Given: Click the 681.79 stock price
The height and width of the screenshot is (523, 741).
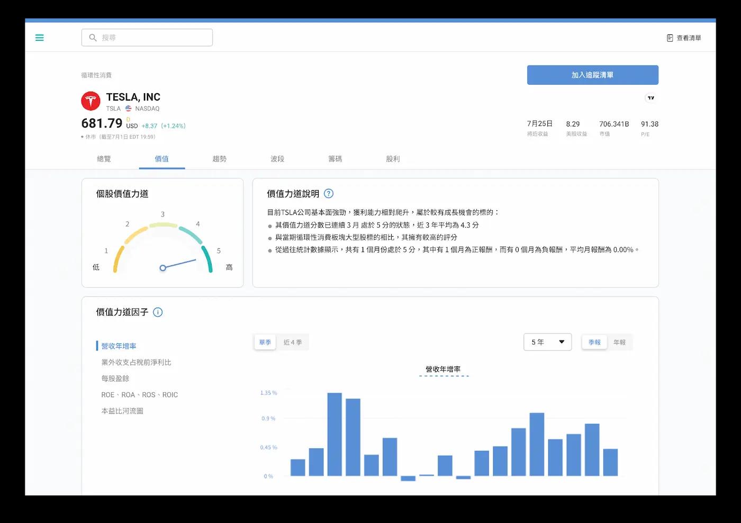Looking at the screenshot, I should tap(102, 123).
